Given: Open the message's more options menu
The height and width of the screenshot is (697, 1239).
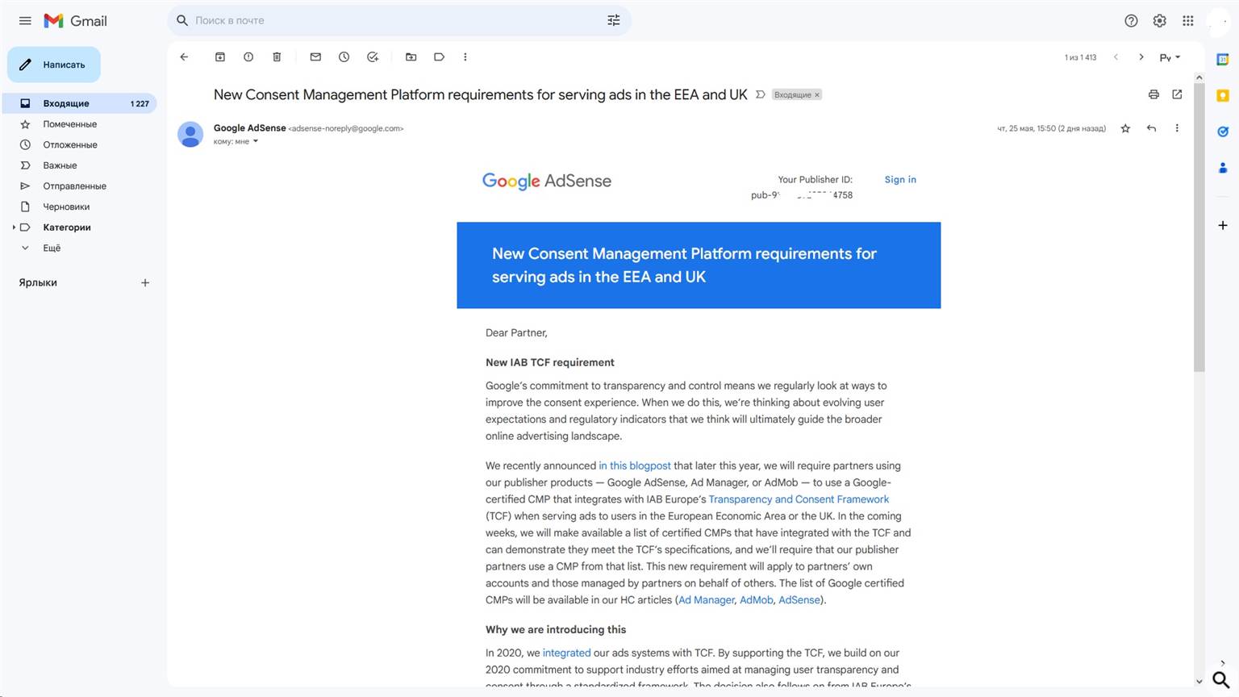Looking at the screenshot, I should coord(1177,128).
